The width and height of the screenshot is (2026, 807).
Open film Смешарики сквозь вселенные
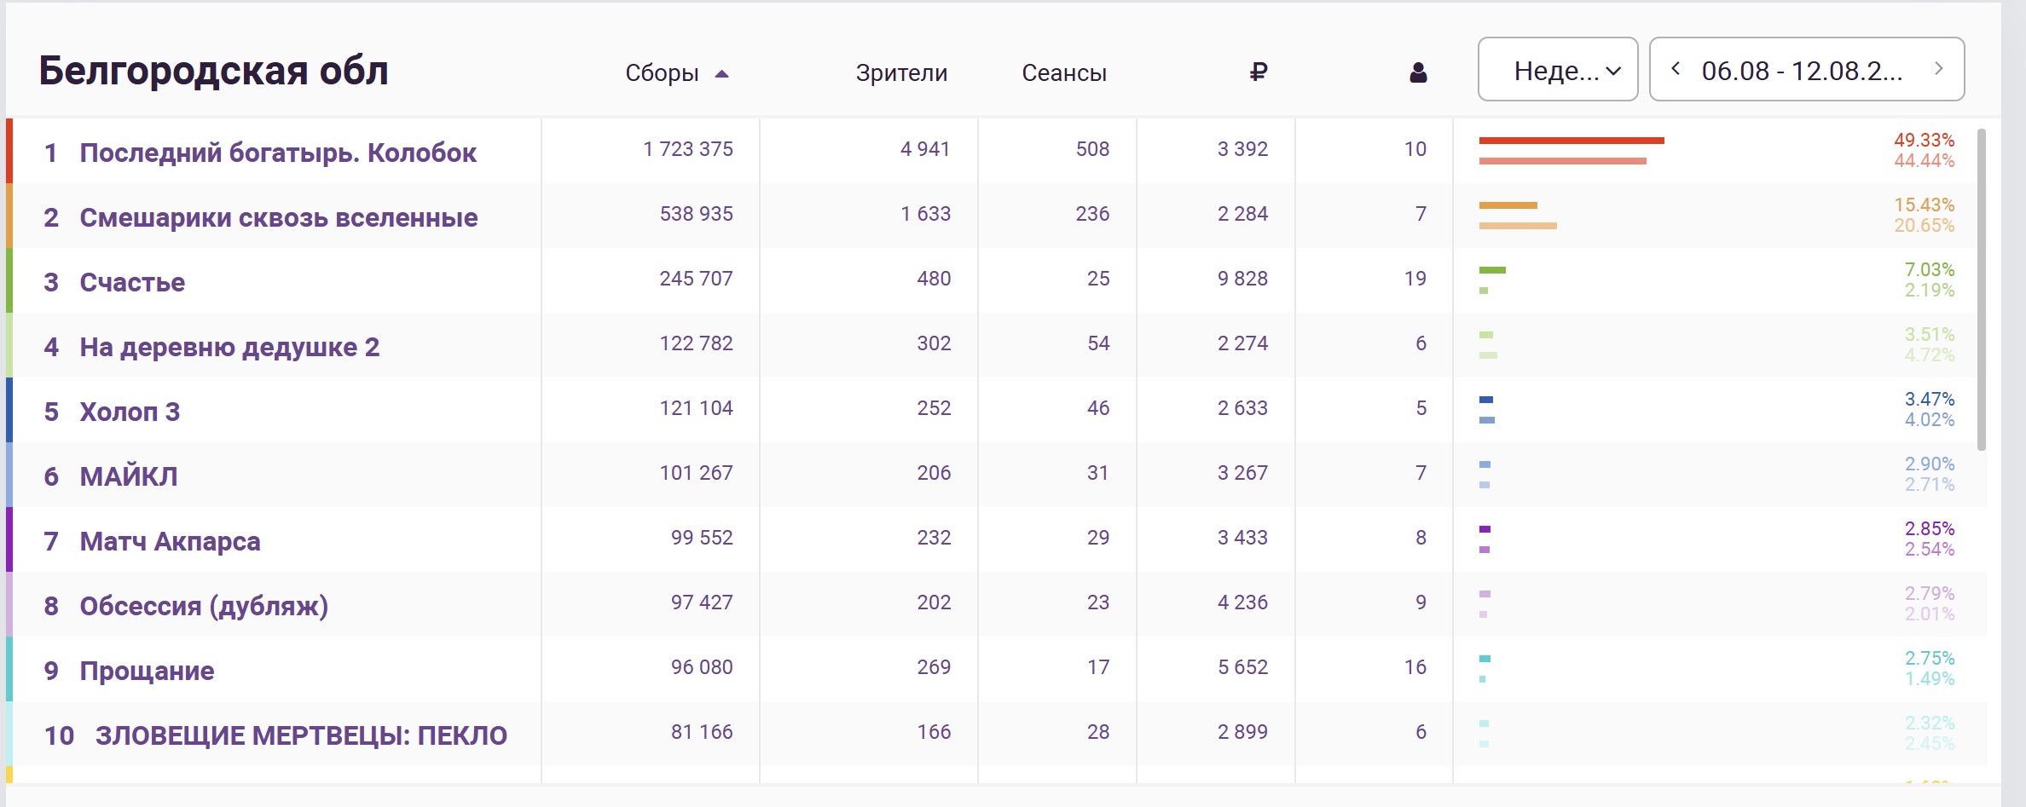pyautogui.click(x=279, y=217)
